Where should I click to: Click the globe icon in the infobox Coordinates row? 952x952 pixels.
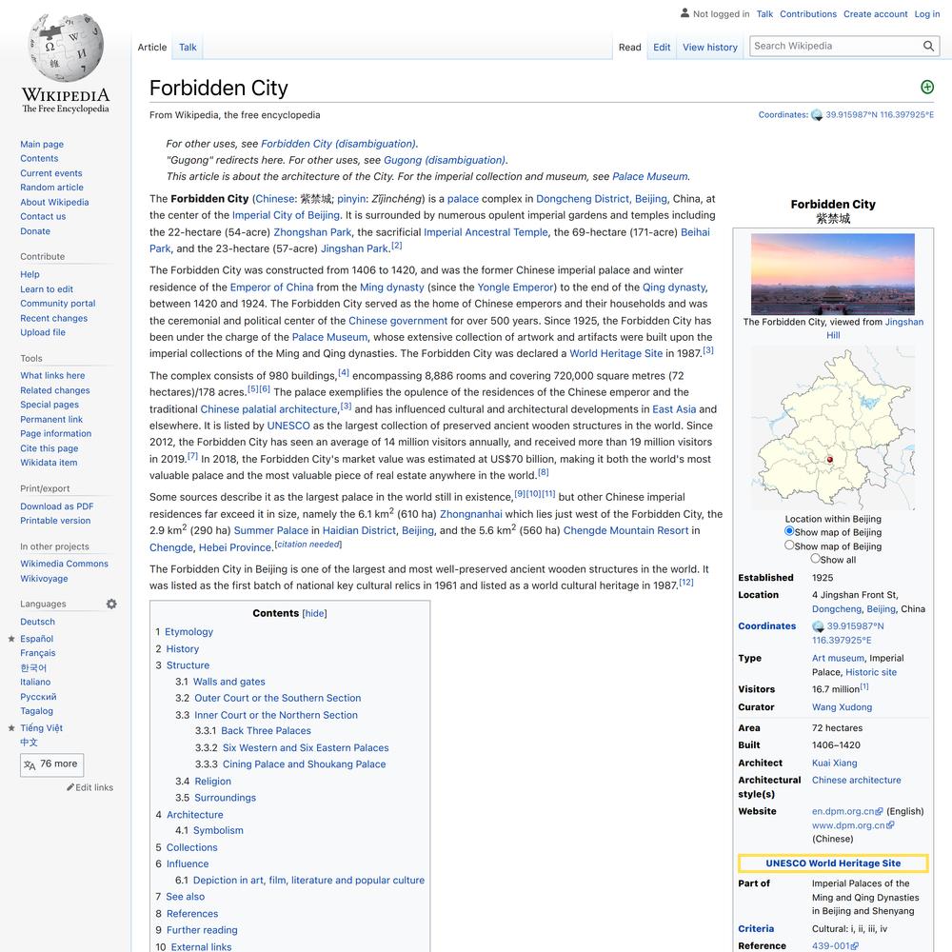pos(818,626)
